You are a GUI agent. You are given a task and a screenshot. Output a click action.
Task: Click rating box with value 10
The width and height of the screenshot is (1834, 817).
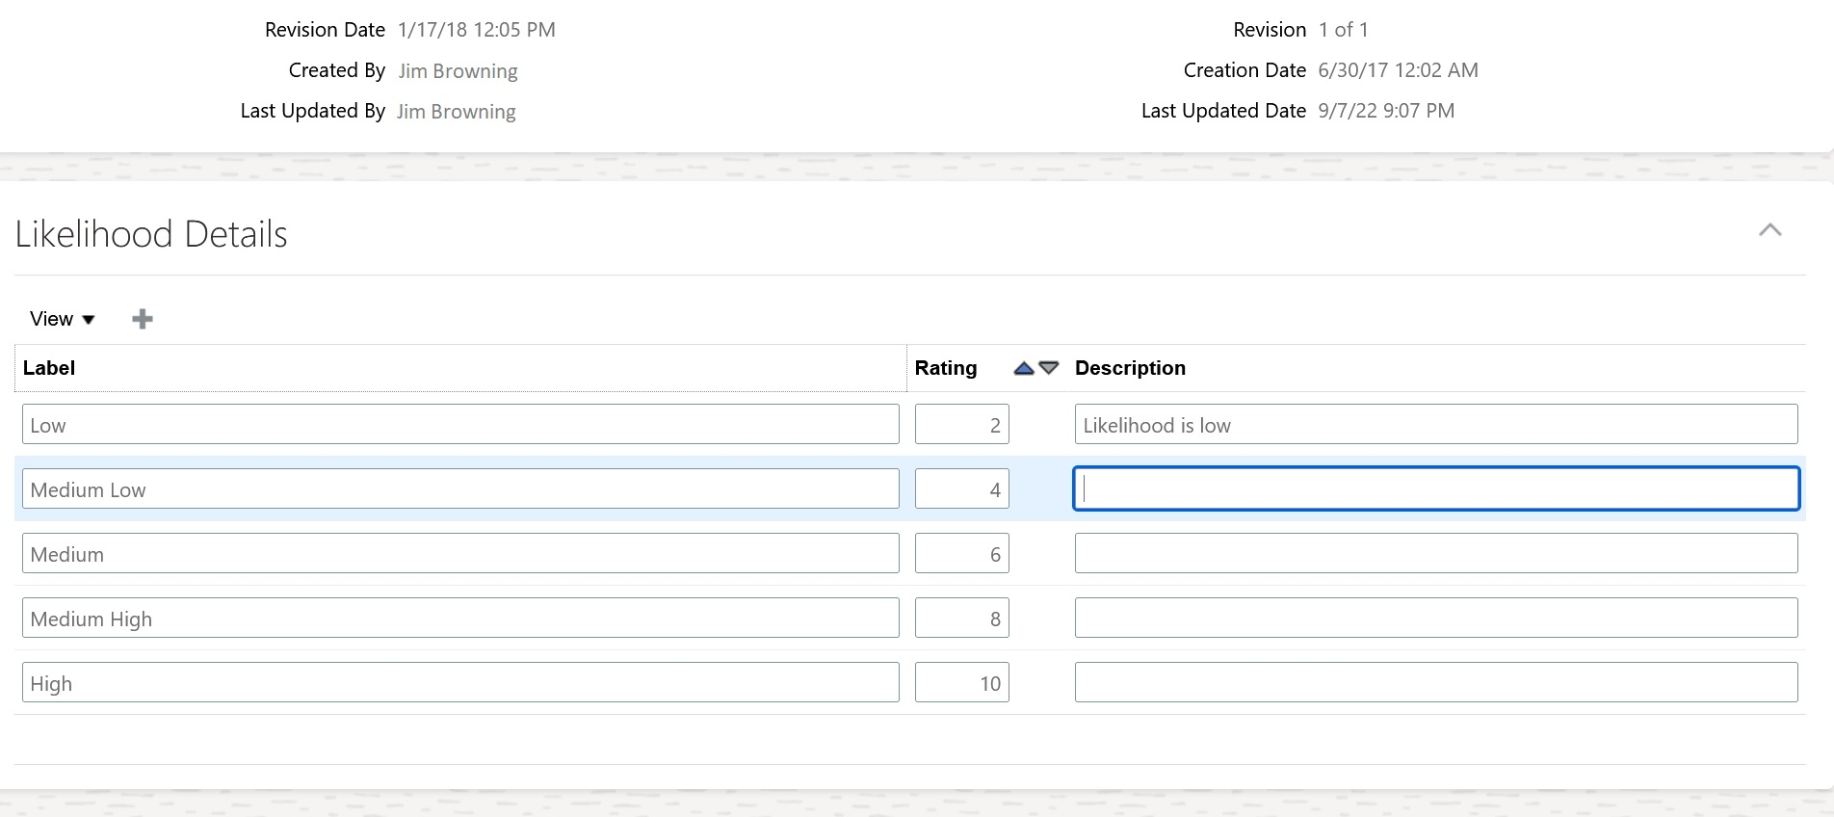(961, 683)
